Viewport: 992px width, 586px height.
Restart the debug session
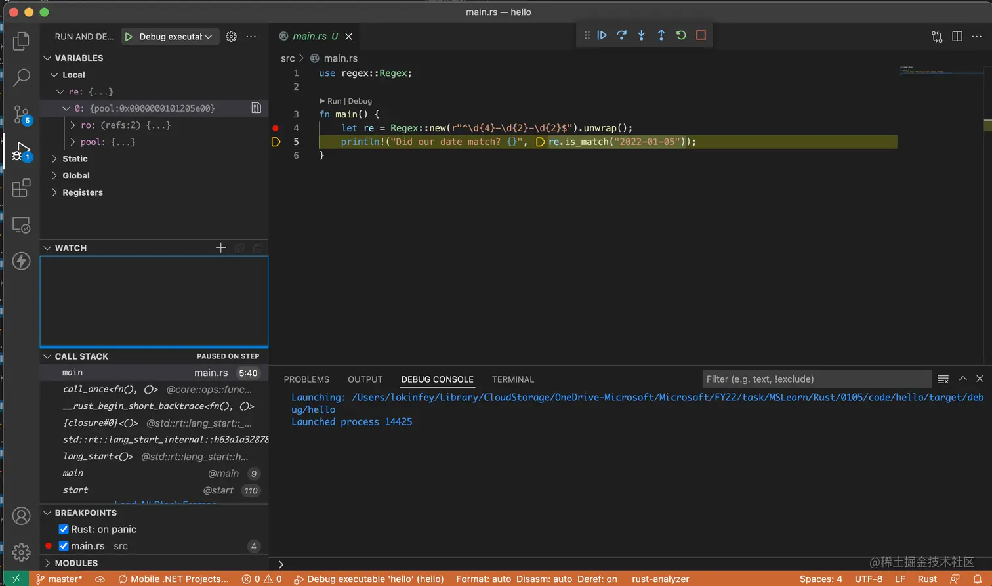[681, 35]
